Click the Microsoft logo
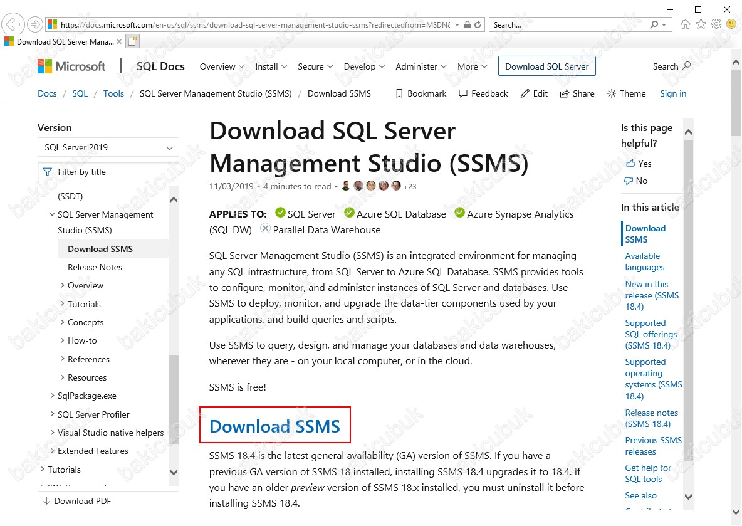 71,66
